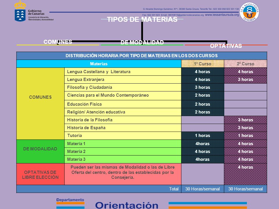
Task: Click 1º Curso hours for Tutoría
Action: point(203,136)
